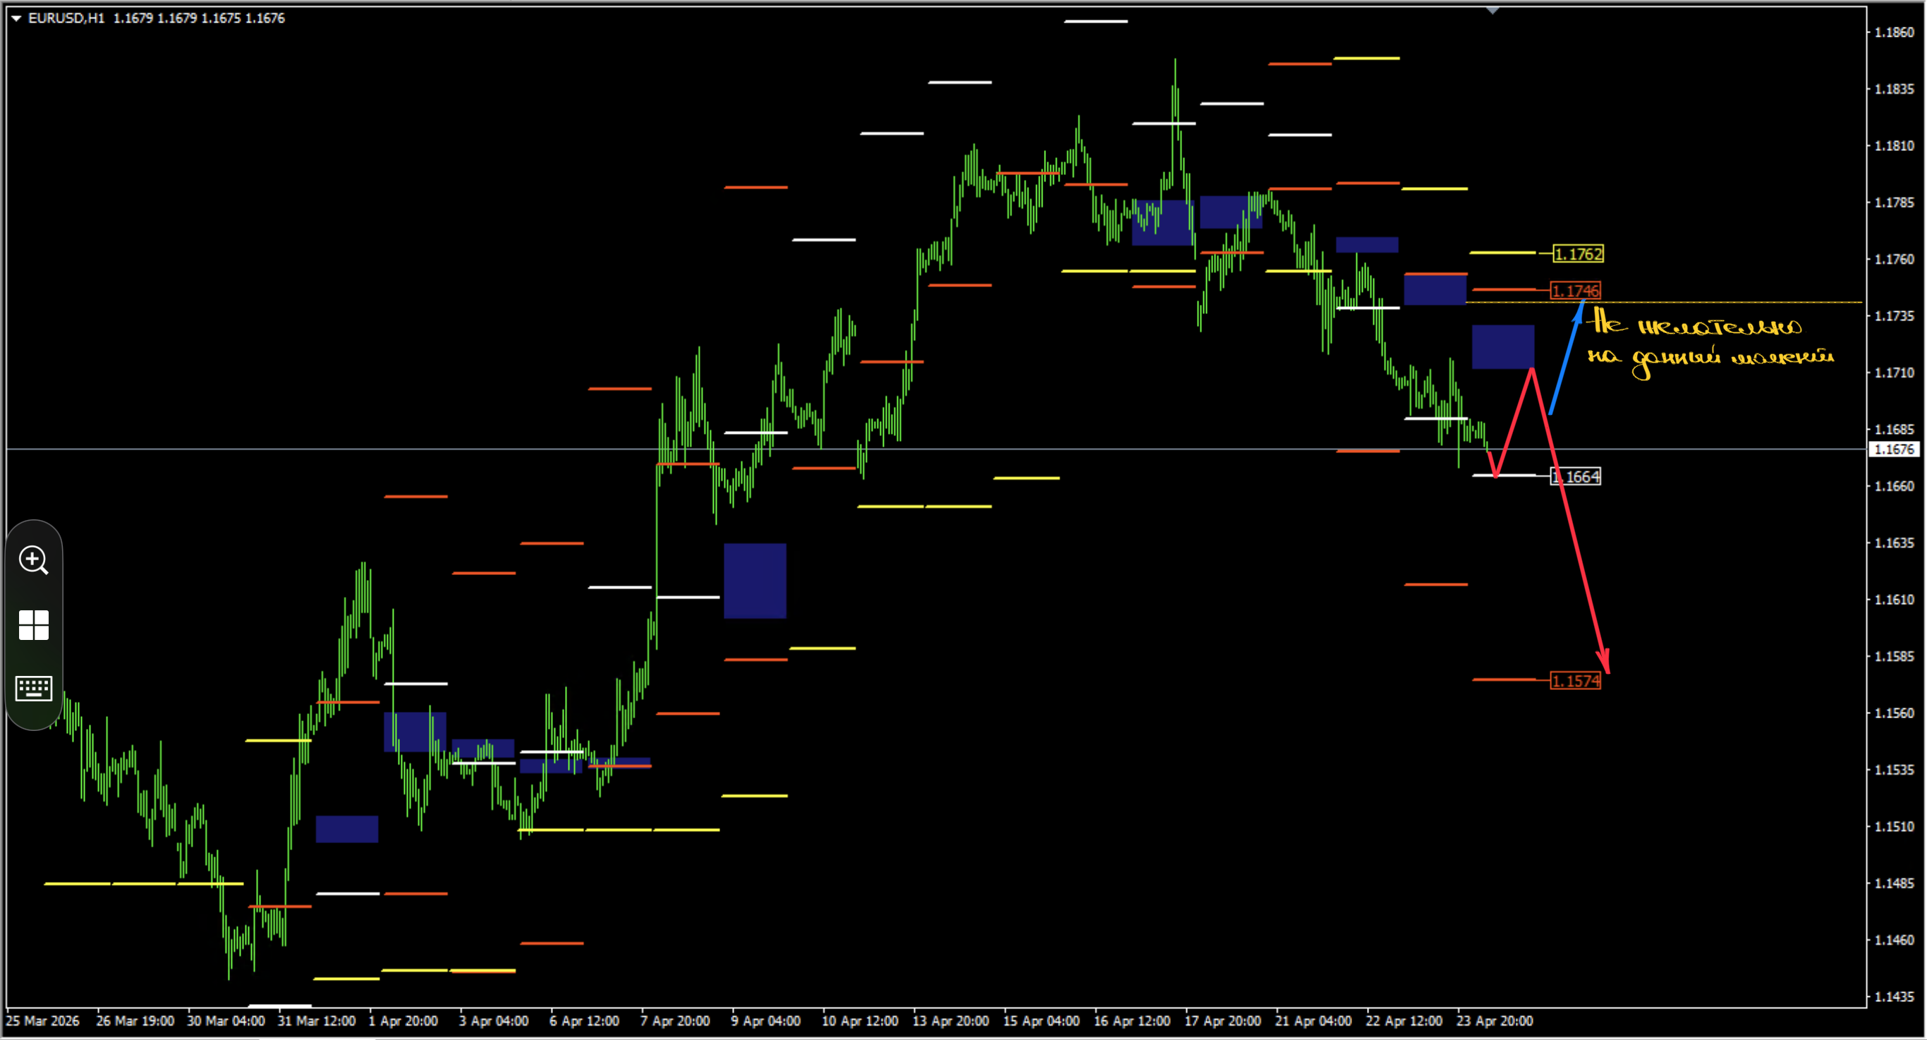Click the 1.1560 price scale value
Viewport: 1927px width, 1040px height.
[x=1894, y=713]
